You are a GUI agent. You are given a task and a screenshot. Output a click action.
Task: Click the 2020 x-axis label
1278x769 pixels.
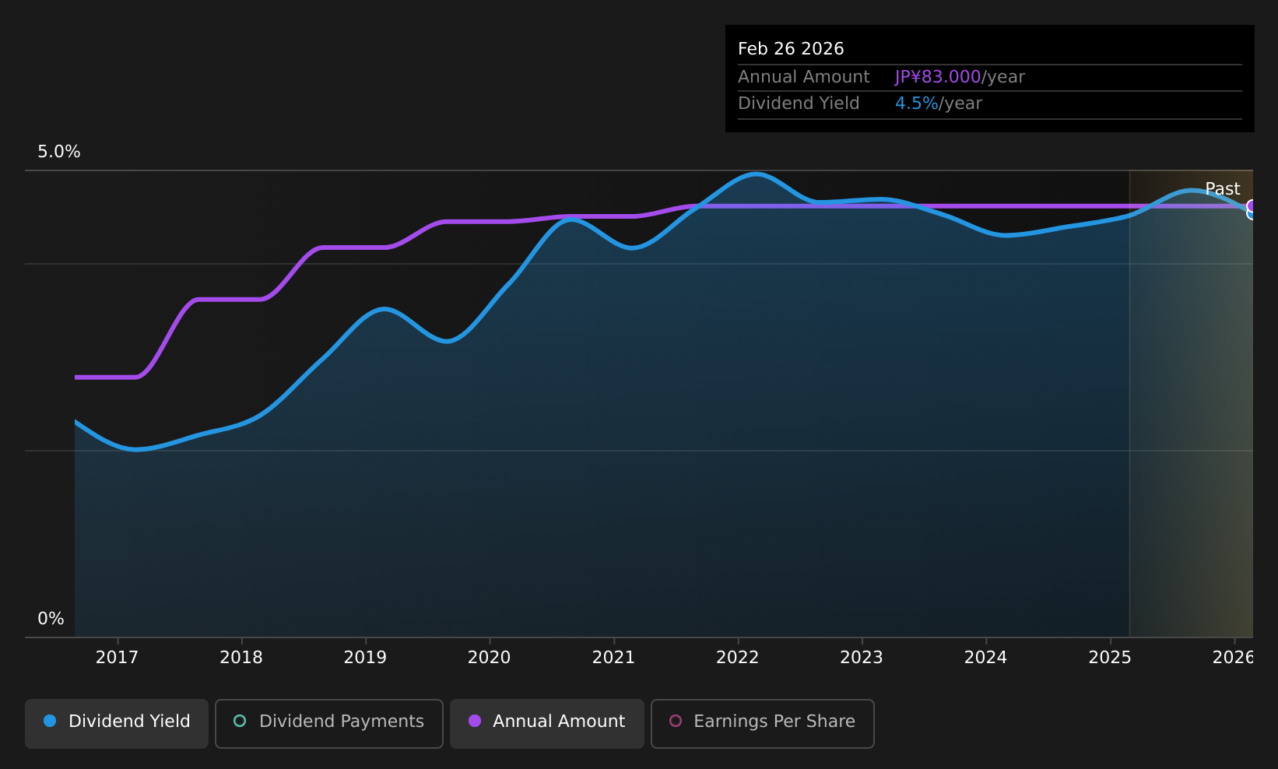point(489,658)
